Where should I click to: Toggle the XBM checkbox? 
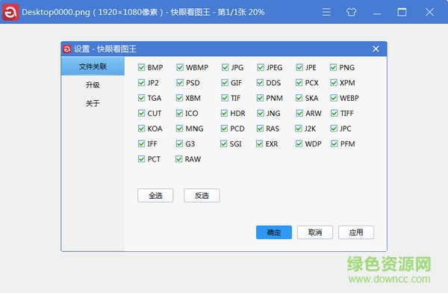(x=179, y=98)
